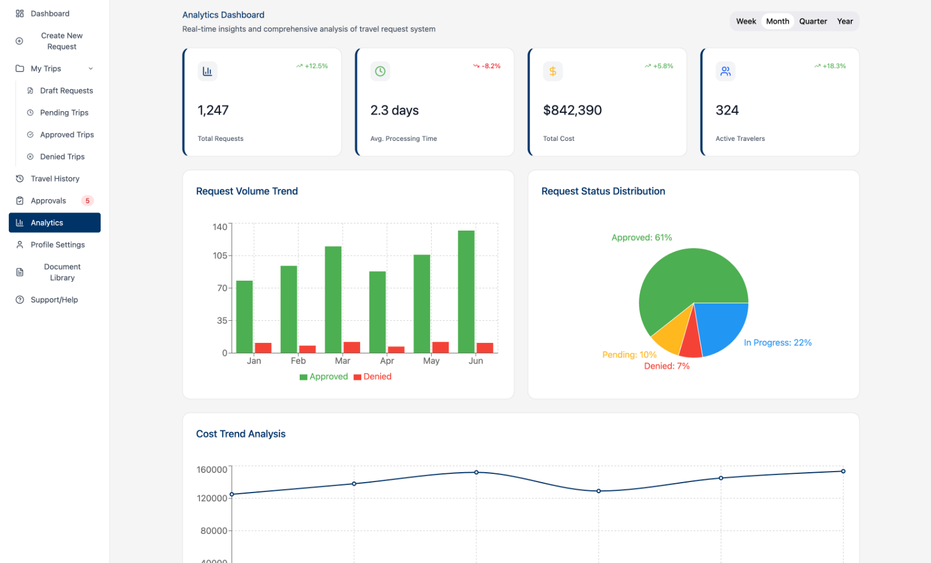Open Approvals page
This screenshot has width=931, height=563.
(x=55, y=201)
